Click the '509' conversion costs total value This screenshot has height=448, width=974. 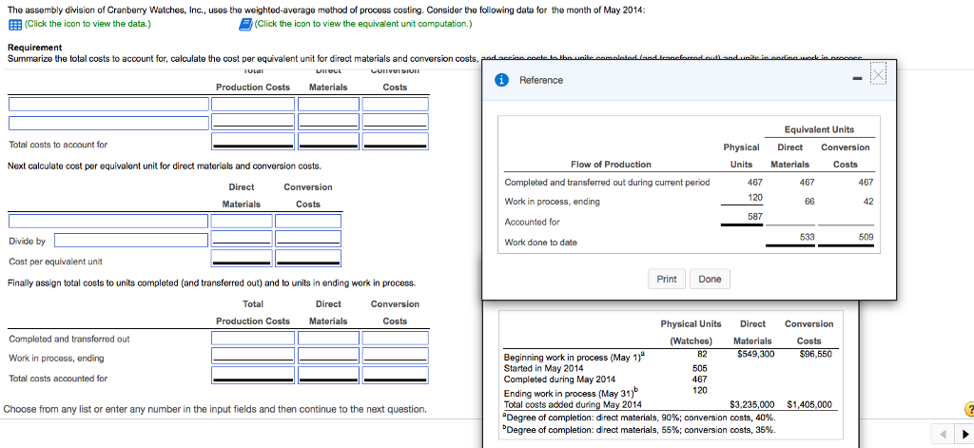(866, 237)
